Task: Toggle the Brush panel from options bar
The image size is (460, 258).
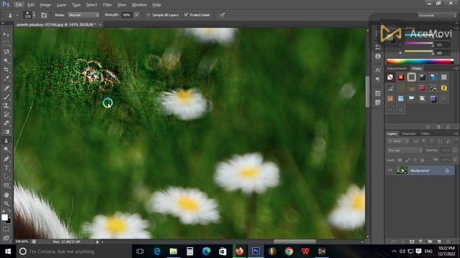Action: 44,15
